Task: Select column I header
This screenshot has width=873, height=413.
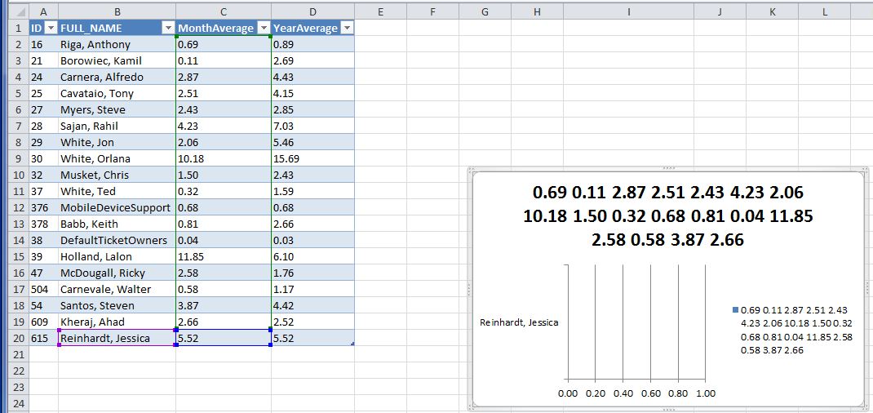Action: 628,11
